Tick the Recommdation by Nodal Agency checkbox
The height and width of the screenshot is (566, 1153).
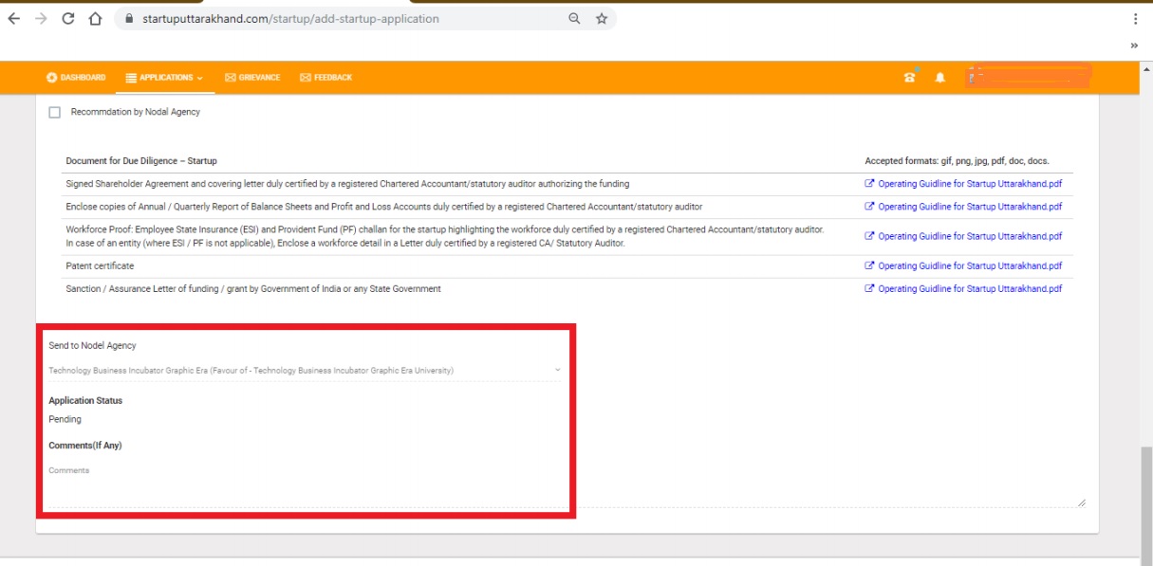(54, 112)
